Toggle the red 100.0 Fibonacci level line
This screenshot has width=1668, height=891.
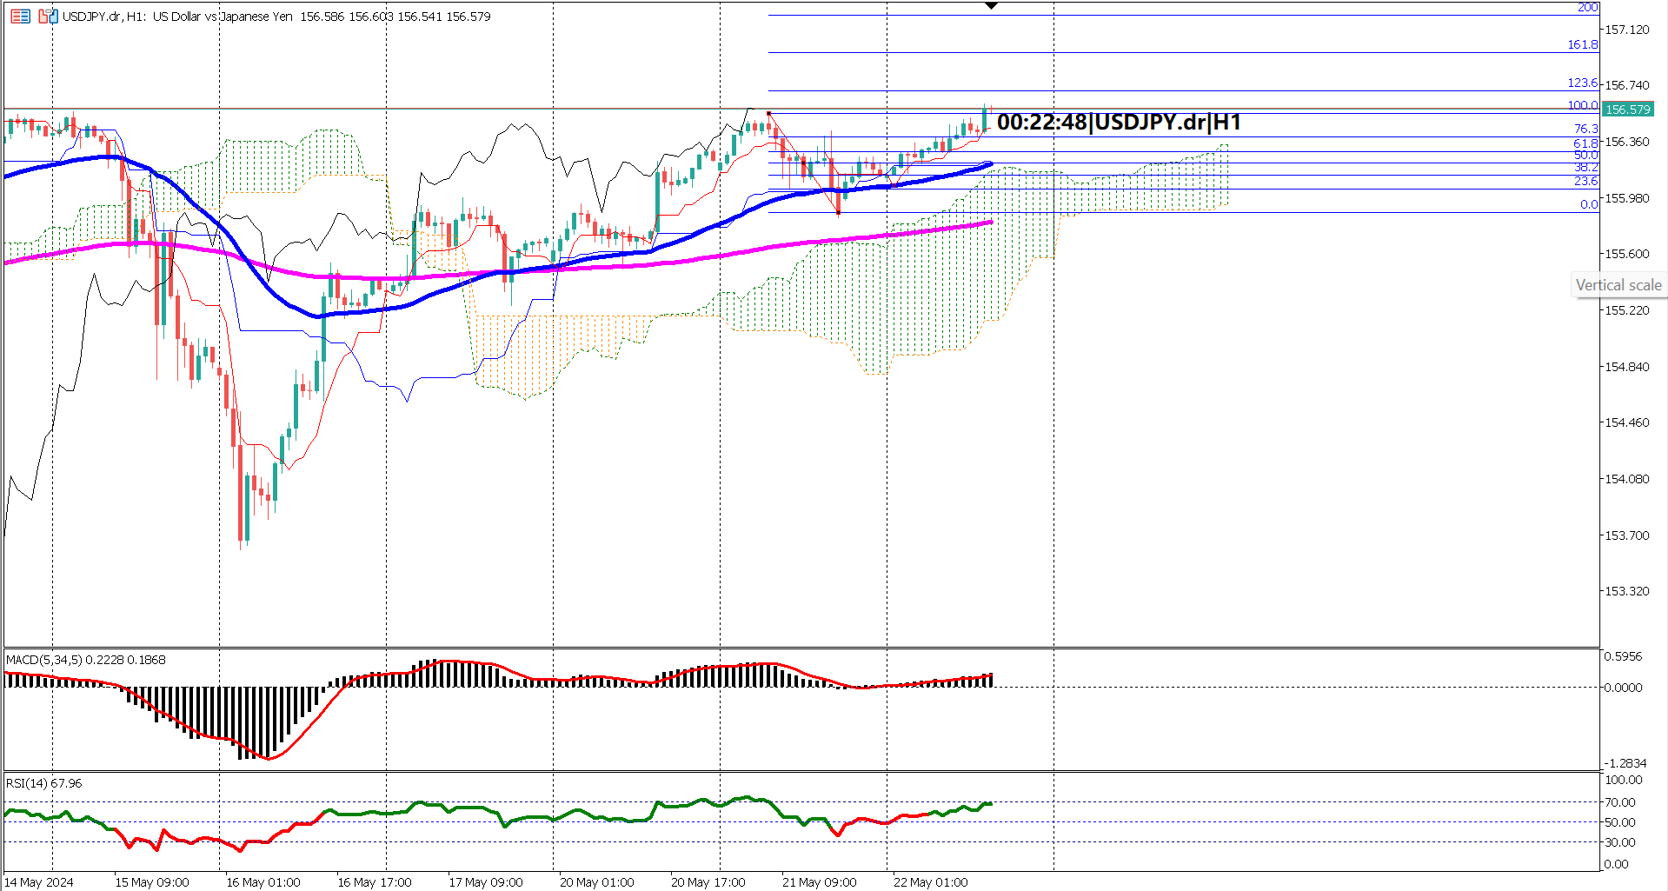(522, 108)
